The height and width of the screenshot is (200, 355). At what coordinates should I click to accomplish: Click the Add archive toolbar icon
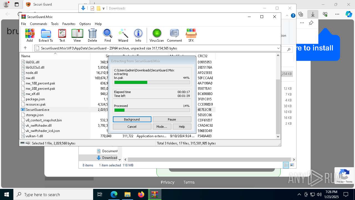[29, 35]
